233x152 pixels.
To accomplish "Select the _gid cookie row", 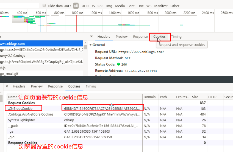I will 120,137.
